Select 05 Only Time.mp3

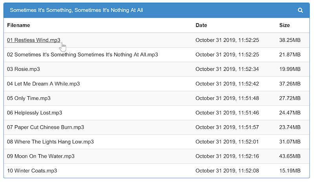point(29,98)
